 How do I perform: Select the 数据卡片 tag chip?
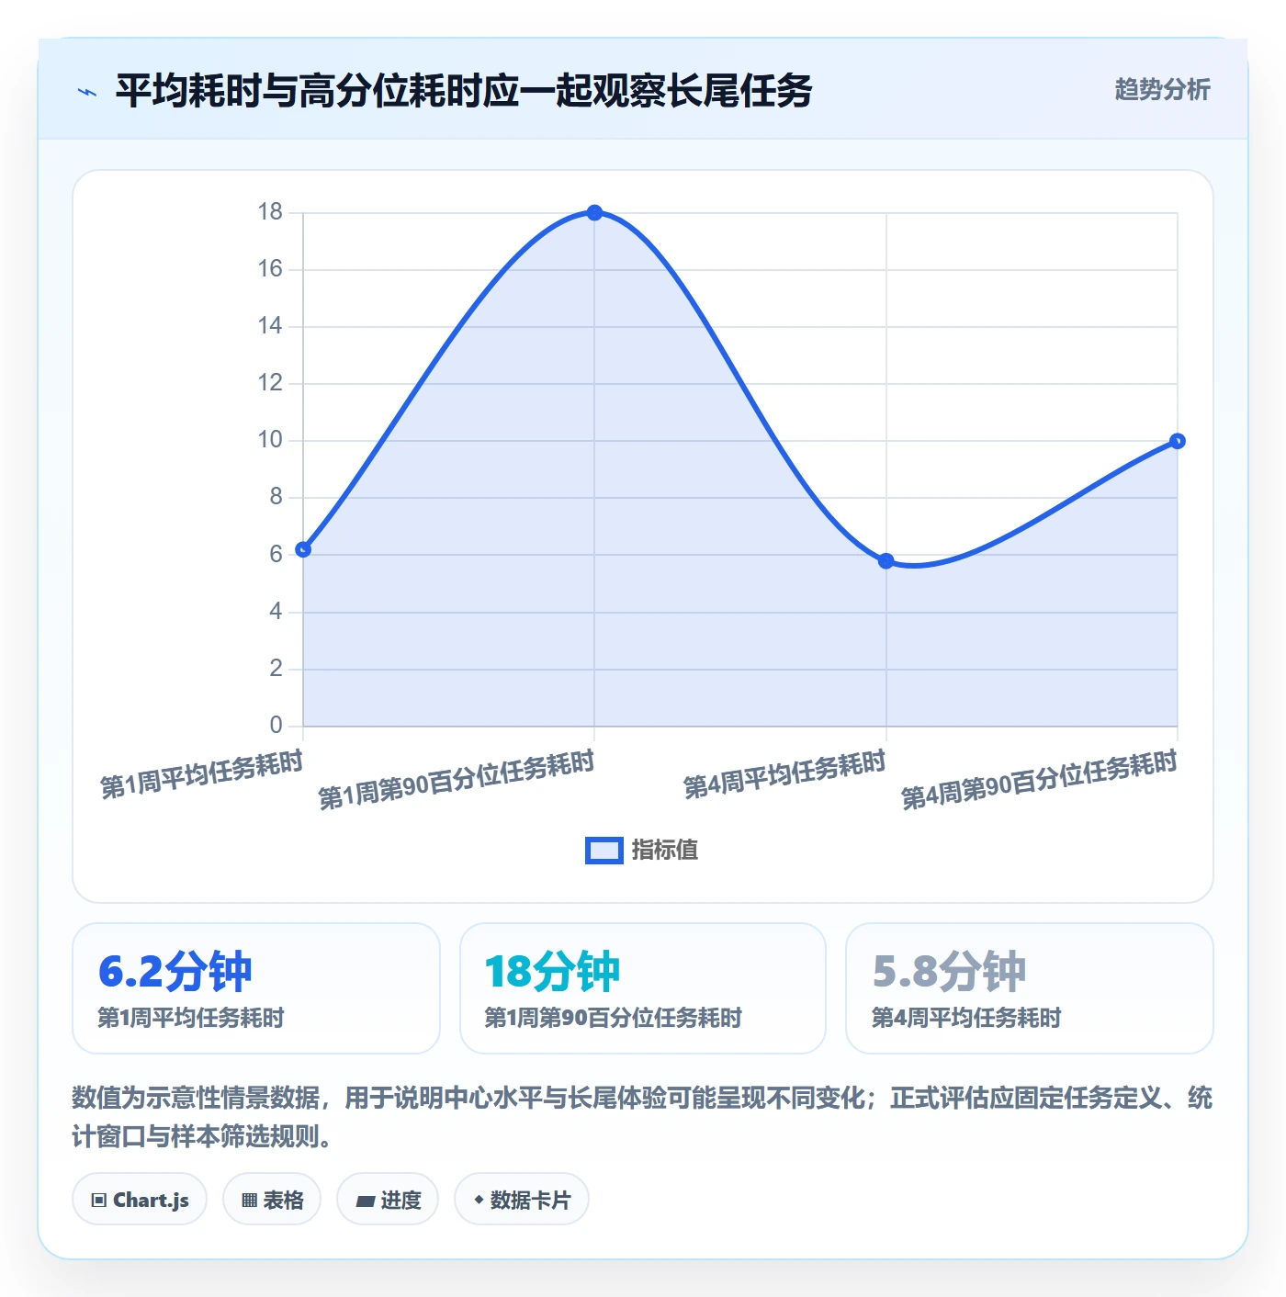(x=522, y=1200)
